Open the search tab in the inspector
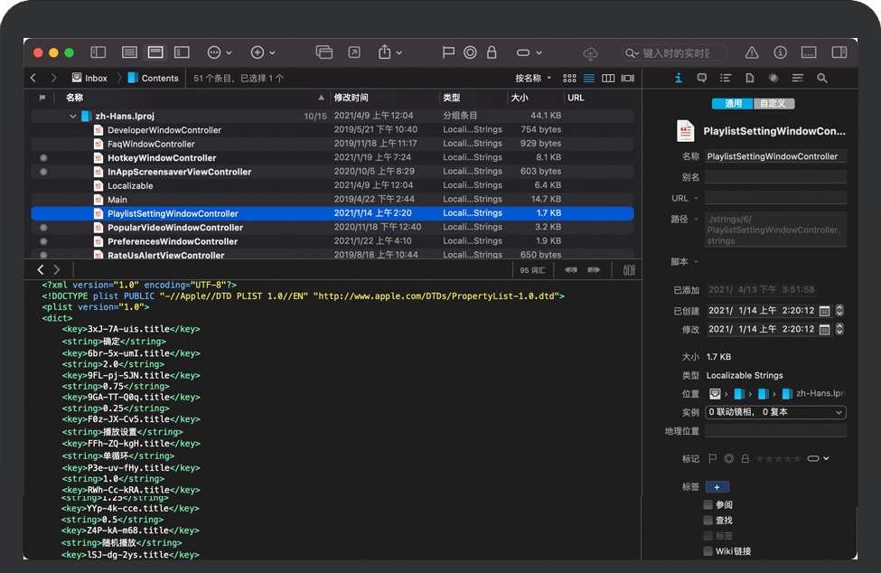This screenshot has height=573, width=881. click(821, 79)
